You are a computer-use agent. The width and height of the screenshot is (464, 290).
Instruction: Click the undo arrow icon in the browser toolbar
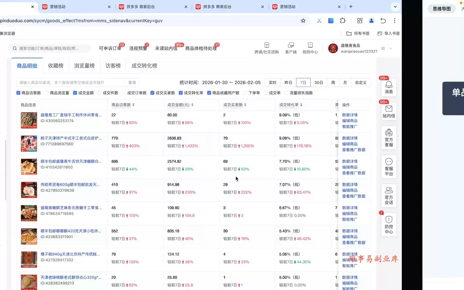pyautogui.click(x=383, y=21)
